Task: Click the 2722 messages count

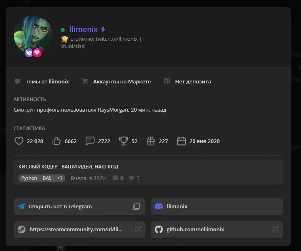Action: point(104,141)
